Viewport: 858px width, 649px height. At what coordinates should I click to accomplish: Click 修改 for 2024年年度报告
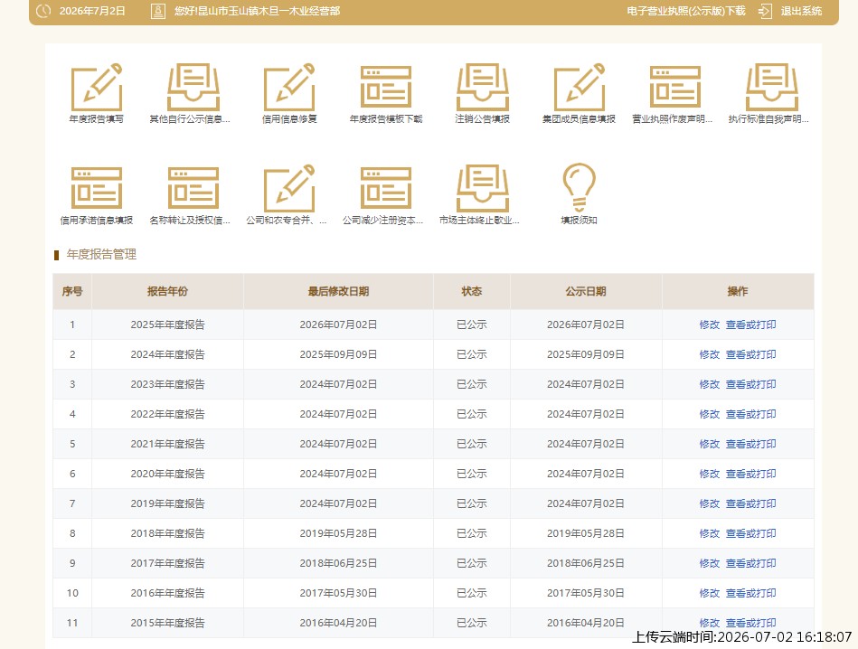click(x=709, y=354)
